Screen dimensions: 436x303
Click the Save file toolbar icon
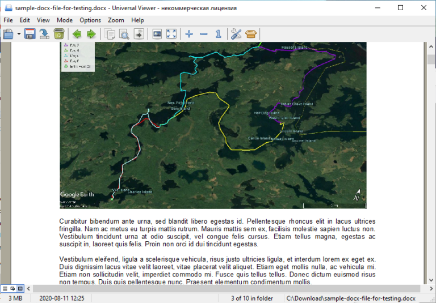(30, 34)
